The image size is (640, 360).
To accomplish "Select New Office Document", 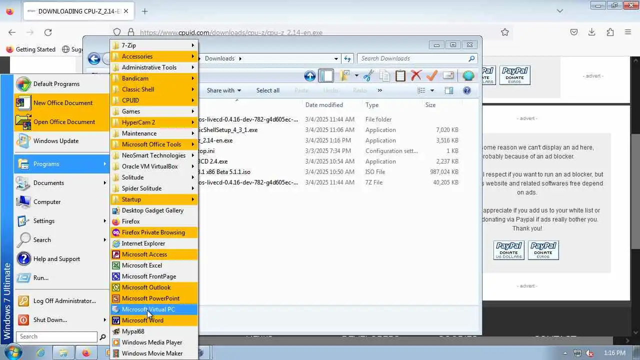I will pyautogui.click(x=61, y=103).
